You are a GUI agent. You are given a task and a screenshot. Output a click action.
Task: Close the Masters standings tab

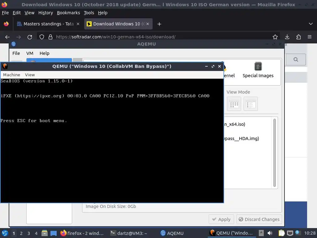coord(78,24)
